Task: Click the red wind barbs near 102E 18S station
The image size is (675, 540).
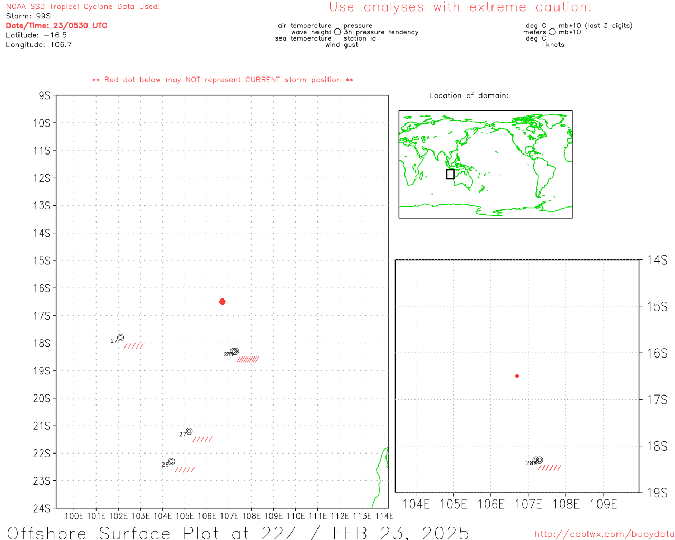Action: coord(134,346)
